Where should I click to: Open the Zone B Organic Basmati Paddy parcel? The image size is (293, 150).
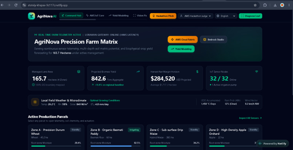point(115,138)
